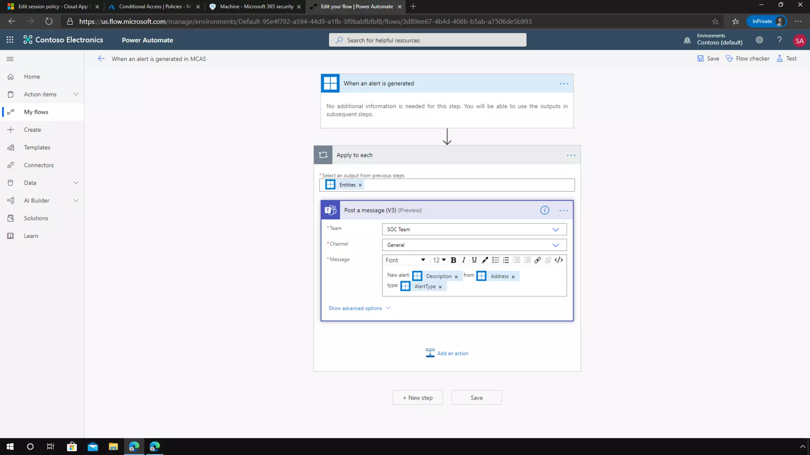
Task: Open the SA account profile menu
Action: click(x=799, y=41)
